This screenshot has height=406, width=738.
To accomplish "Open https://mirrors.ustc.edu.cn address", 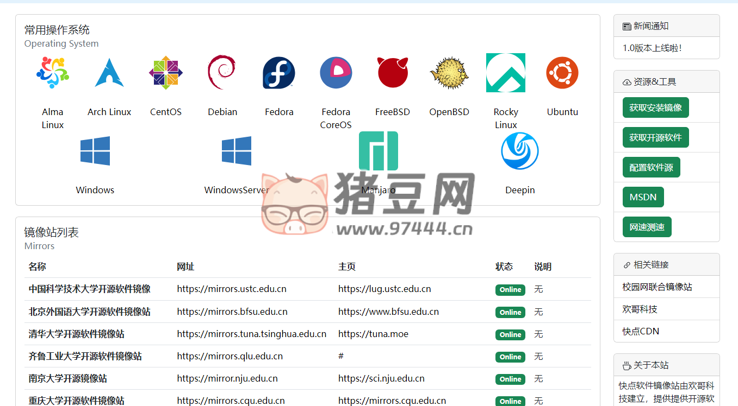I will coord(232,289).
